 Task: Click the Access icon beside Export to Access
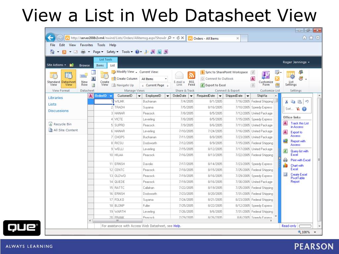click(285, 132)
